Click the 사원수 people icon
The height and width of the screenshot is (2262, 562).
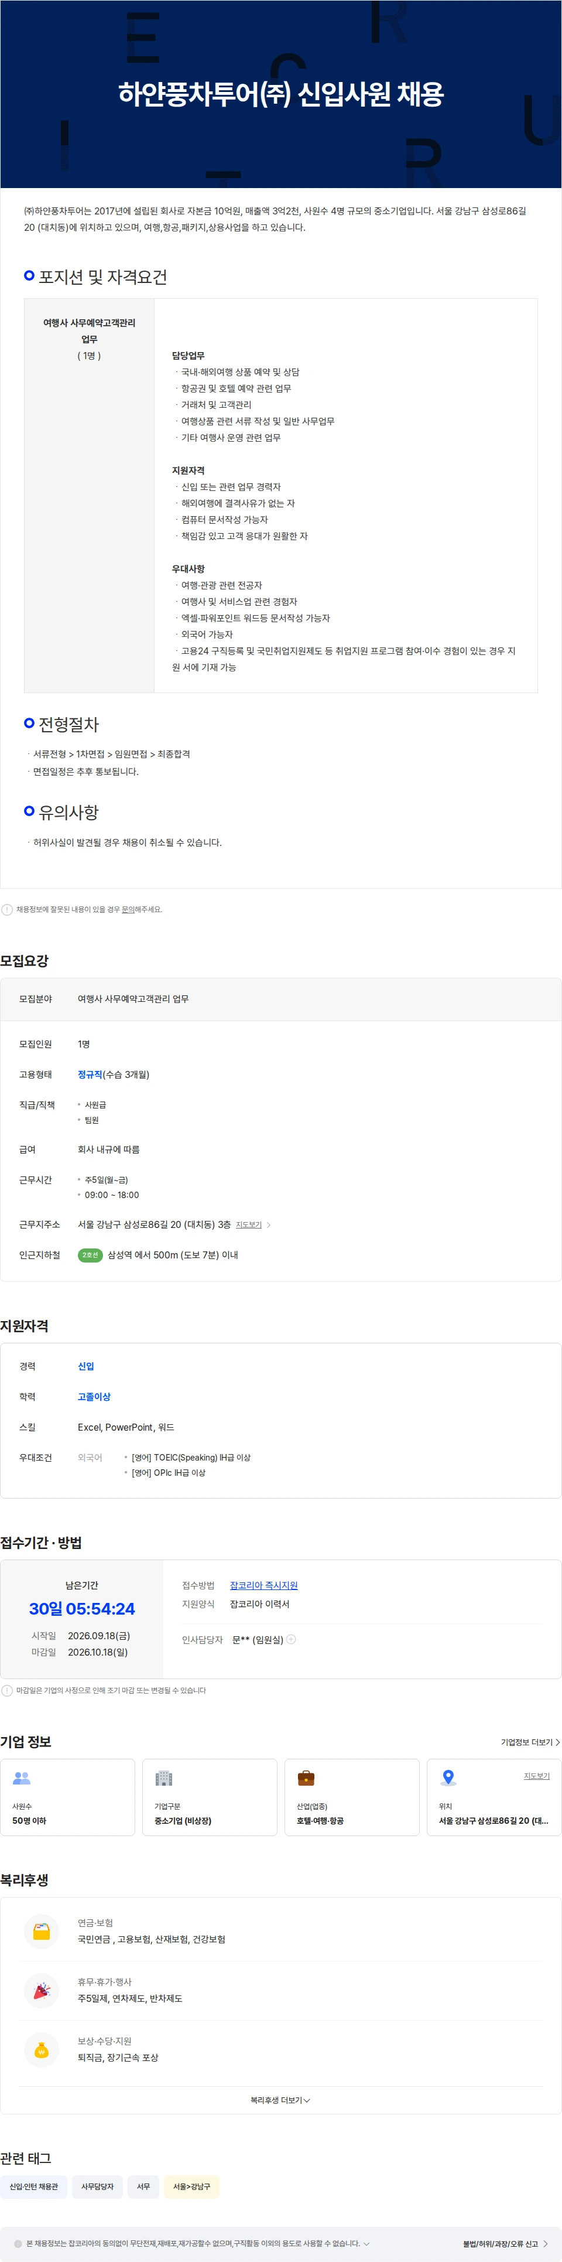(22, 1778)
